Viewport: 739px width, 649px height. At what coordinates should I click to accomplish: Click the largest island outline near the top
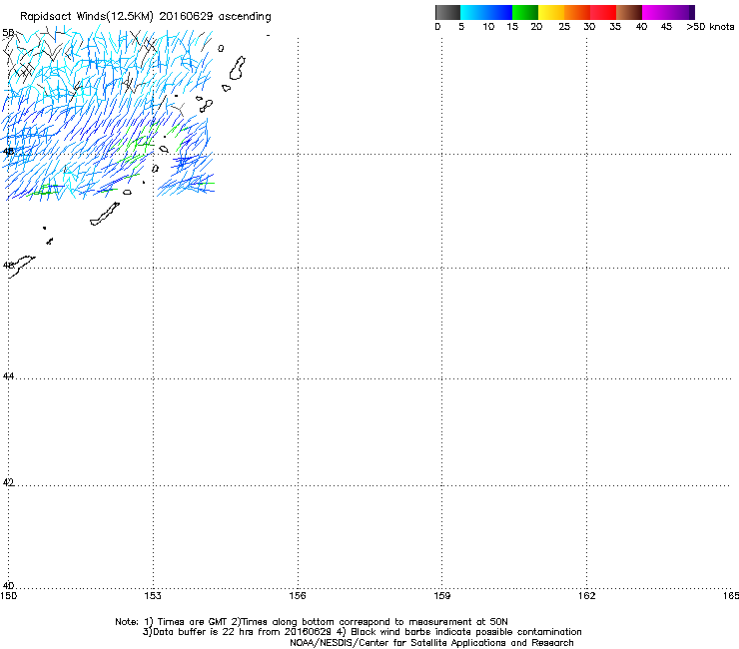click(237, 68)
